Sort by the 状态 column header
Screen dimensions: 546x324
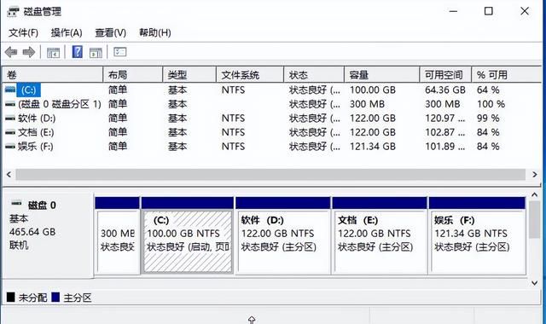pos(314,75)
